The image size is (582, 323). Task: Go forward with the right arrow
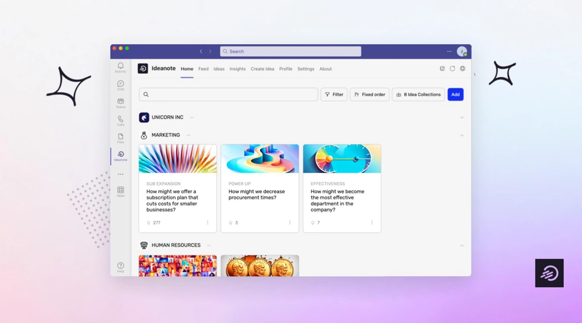click(x=210, y=51)
